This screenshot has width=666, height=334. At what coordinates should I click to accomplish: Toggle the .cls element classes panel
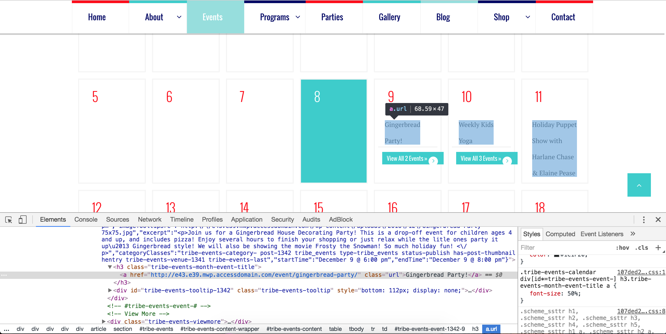coord(641,248)
